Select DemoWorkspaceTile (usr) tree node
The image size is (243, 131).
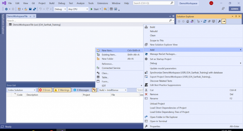[37, 25]
